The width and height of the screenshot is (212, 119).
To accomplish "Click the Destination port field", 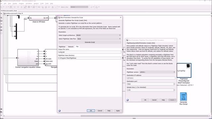I will click(x=150, y=84).
